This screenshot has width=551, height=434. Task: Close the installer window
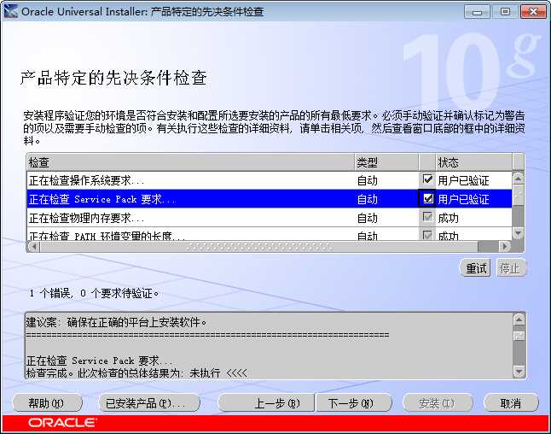tap(533, 12)
